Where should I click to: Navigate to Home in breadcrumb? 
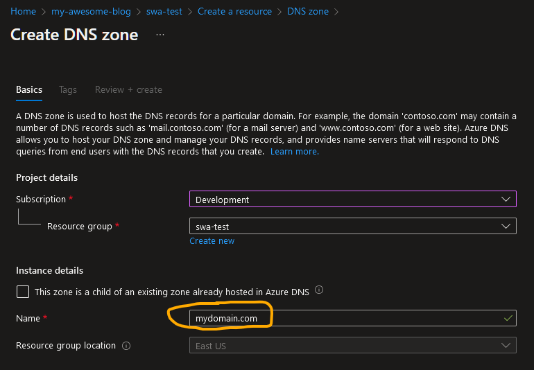[x=23, y=11]
